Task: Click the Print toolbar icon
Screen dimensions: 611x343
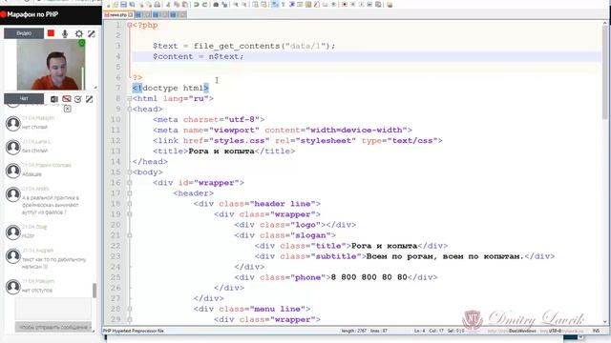Action: tap(157, 4)
